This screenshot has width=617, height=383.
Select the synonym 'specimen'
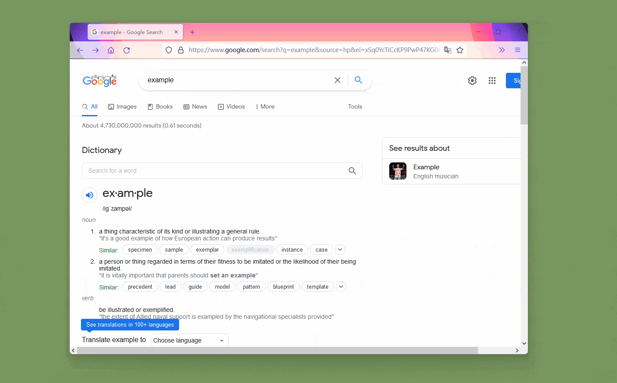[140, 250]
